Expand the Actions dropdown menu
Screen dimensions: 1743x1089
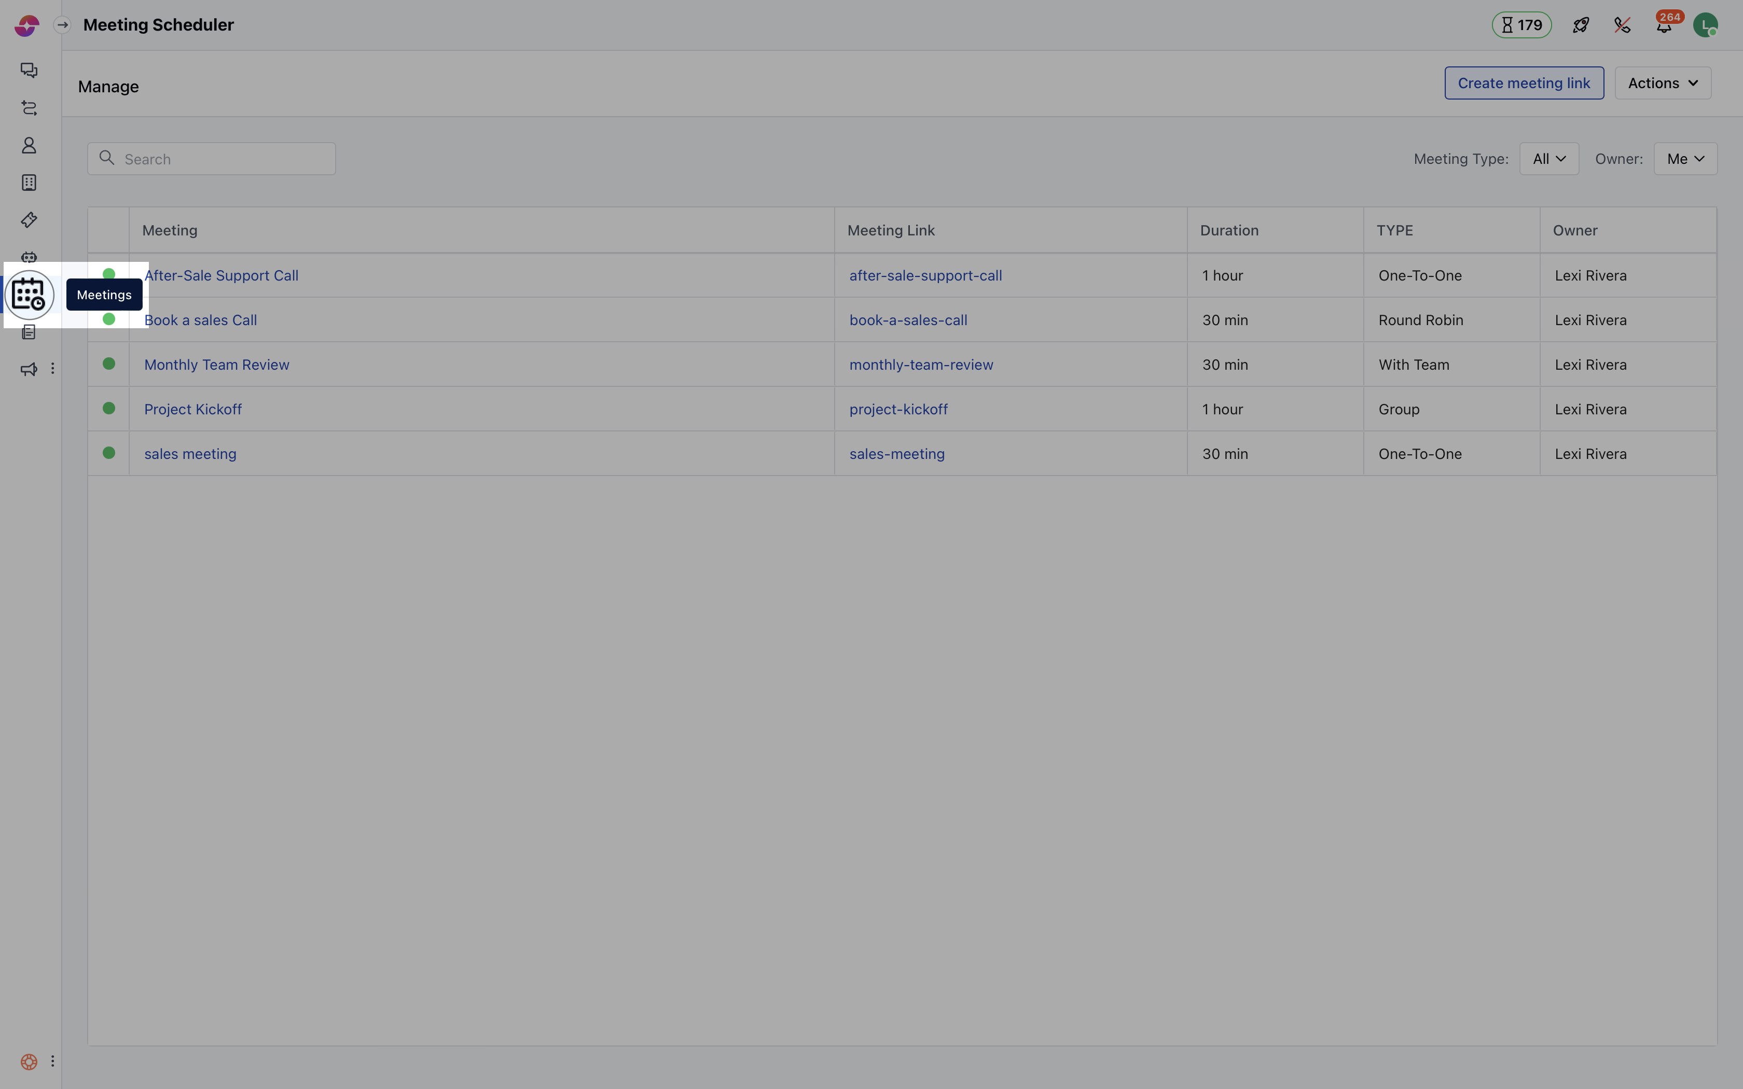[1662, 83]
